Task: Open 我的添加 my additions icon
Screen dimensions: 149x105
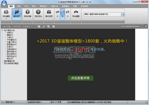Action: (38, 12)
